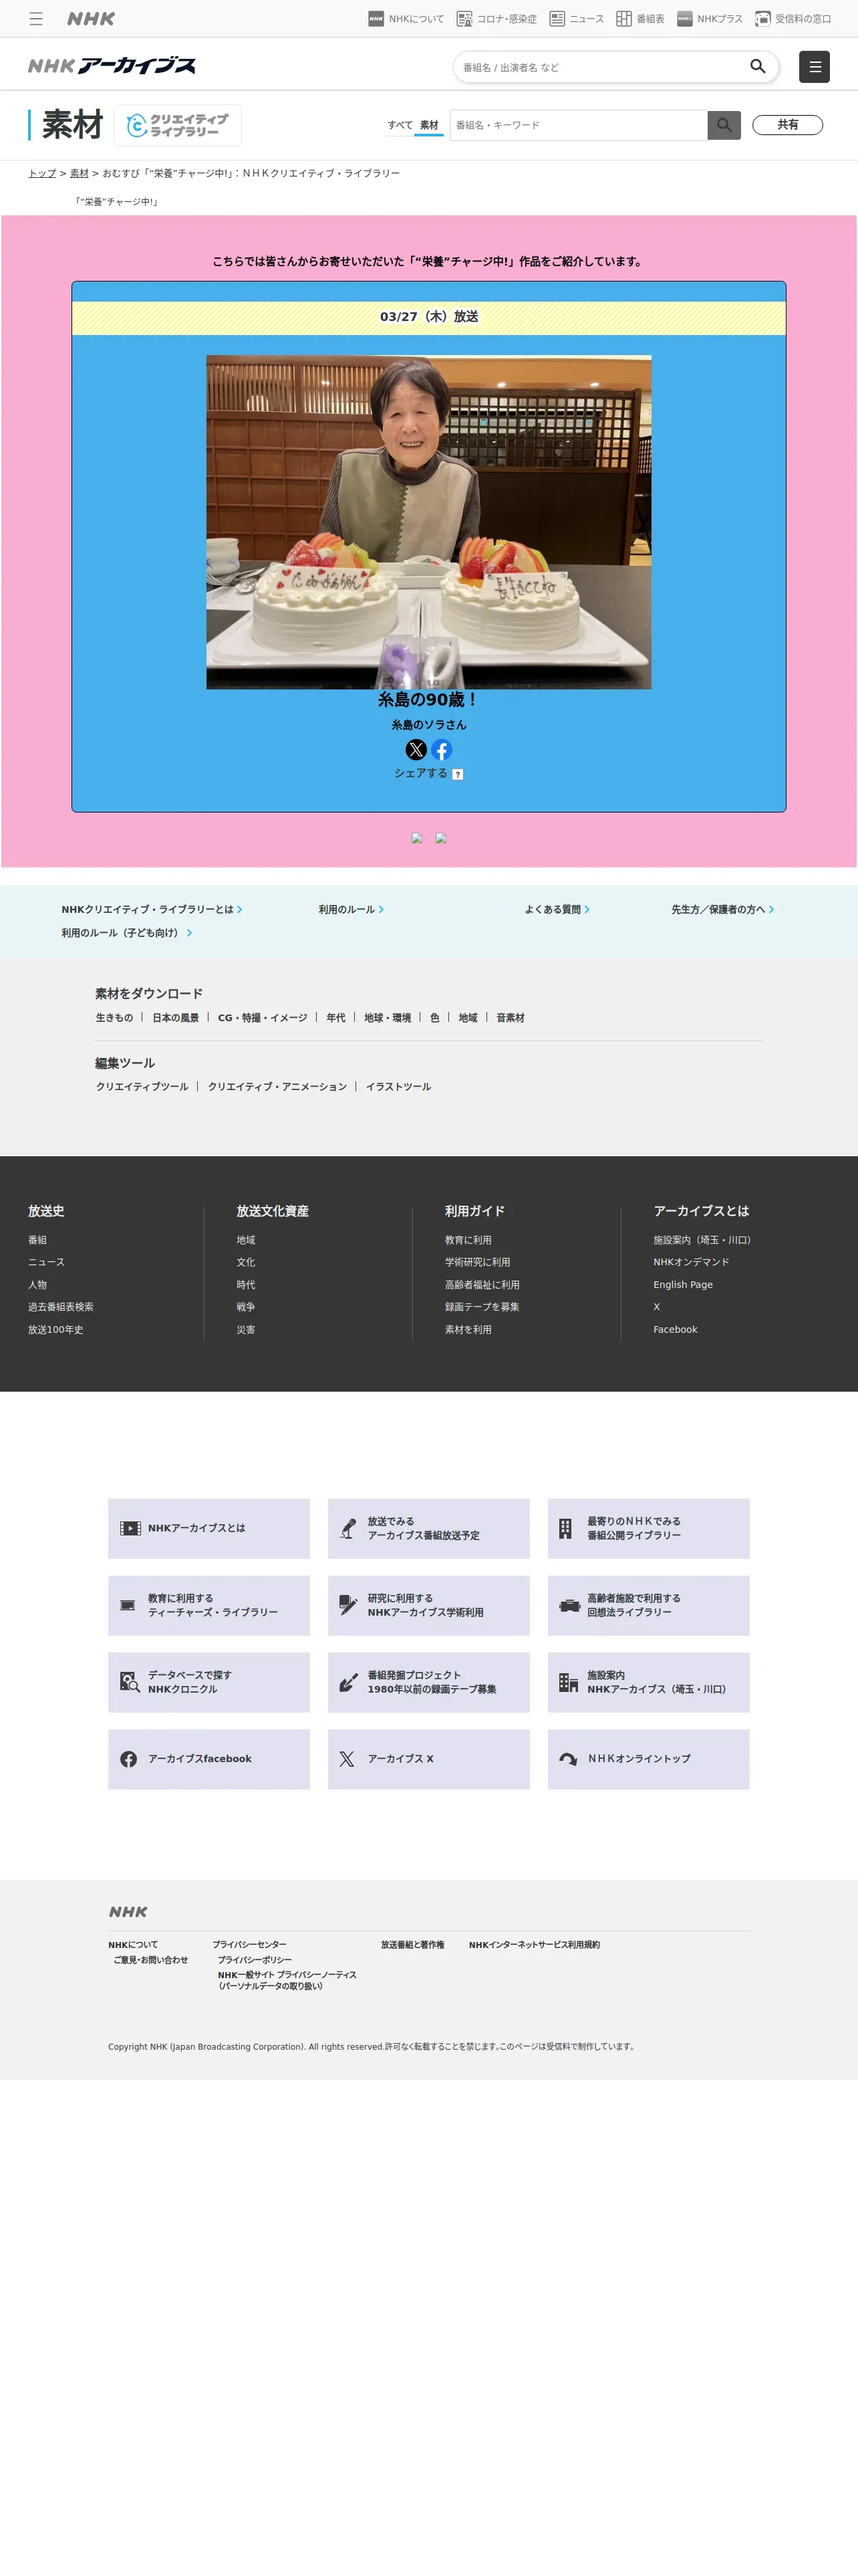Open 先生方／保護者の方へ link
Viewport: 858px width, 2576px height.
[722, 909]
